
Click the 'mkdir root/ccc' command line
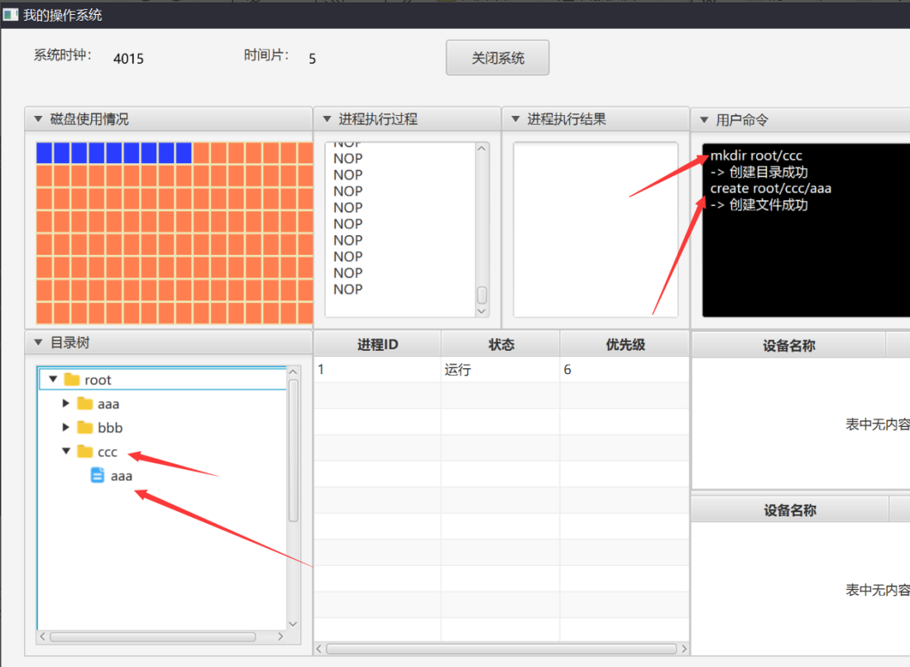click(756, 156)
